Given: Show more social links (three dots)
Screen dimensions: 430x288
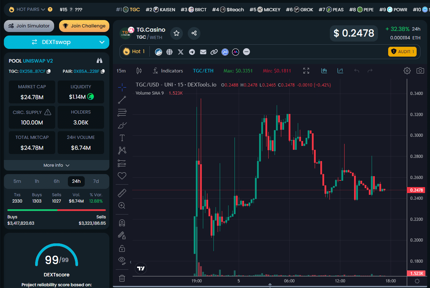Looking at the screenshot, I should [246, 52].
